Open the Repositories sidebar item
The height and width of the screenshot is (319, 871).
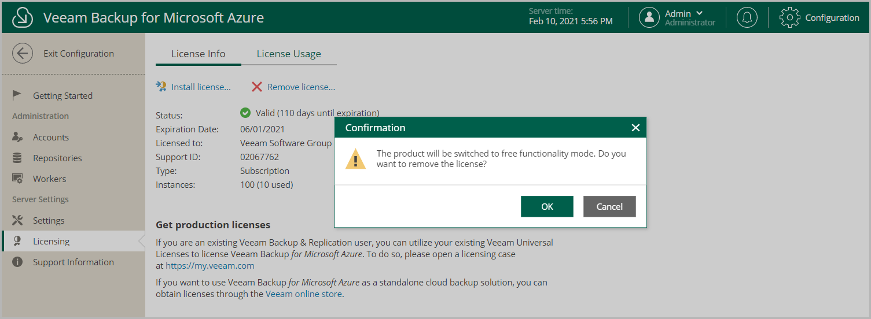57,158
